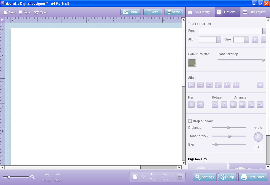
Task: Open a saved project via the Open icon
Action: [41, 12]
